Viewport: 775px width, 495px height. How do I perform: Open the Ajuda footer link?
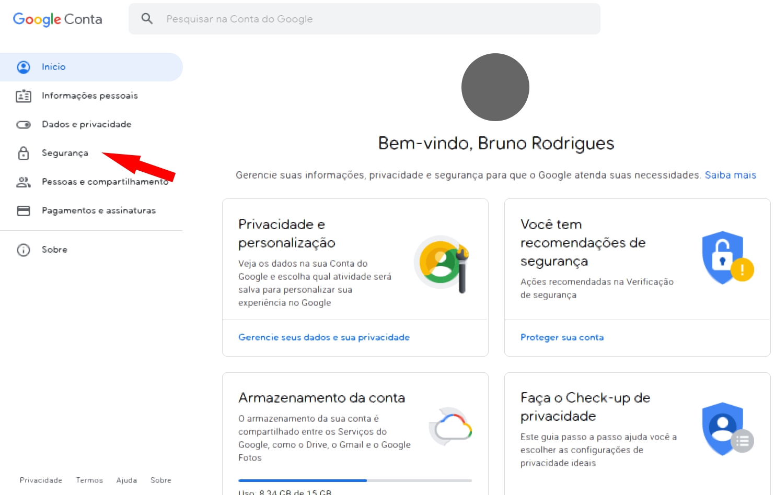pos(126,480)
